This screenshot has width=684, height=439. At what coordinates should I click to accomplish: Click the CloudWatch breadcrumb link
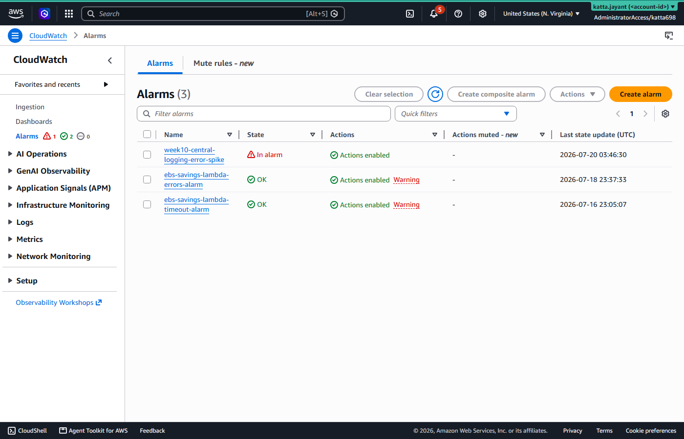click(48, 36)
